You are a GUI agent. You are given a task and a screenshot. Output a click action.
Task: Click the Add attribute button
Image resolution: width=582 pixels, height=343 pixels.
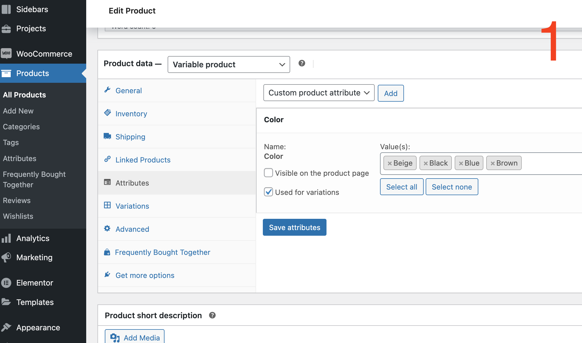(x=390, y=93)
